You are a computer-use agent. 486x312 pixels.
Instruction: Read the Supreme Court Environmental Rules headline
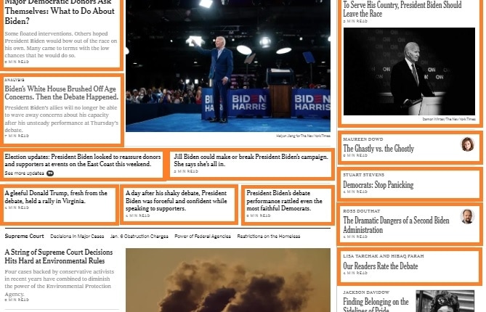click(x=58, y=256)
